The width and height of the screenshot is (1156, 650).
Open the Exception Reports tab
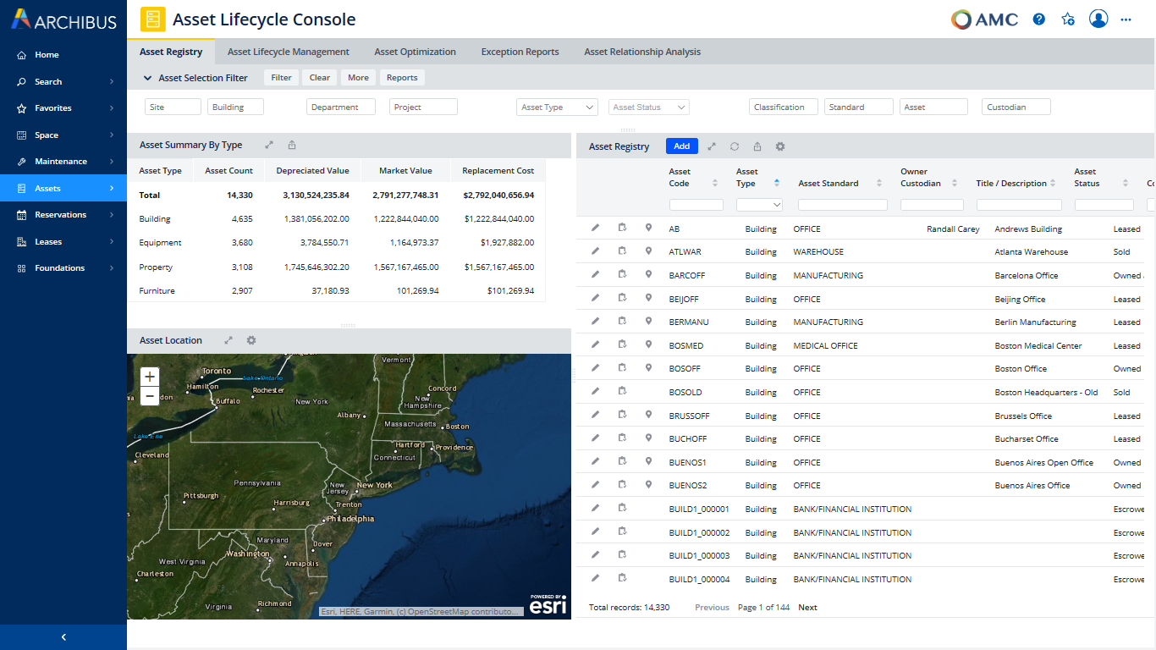[x=520, y=52]
